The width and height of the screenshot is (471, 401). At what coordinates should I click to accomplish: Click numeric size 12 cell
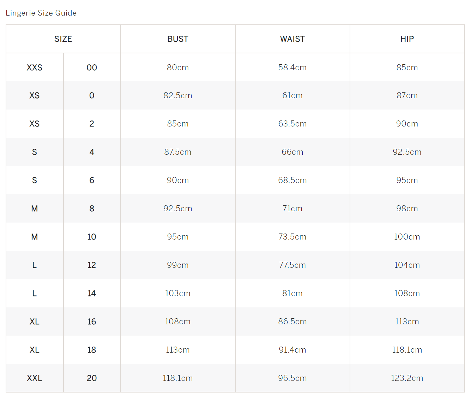tap(92, 265)
